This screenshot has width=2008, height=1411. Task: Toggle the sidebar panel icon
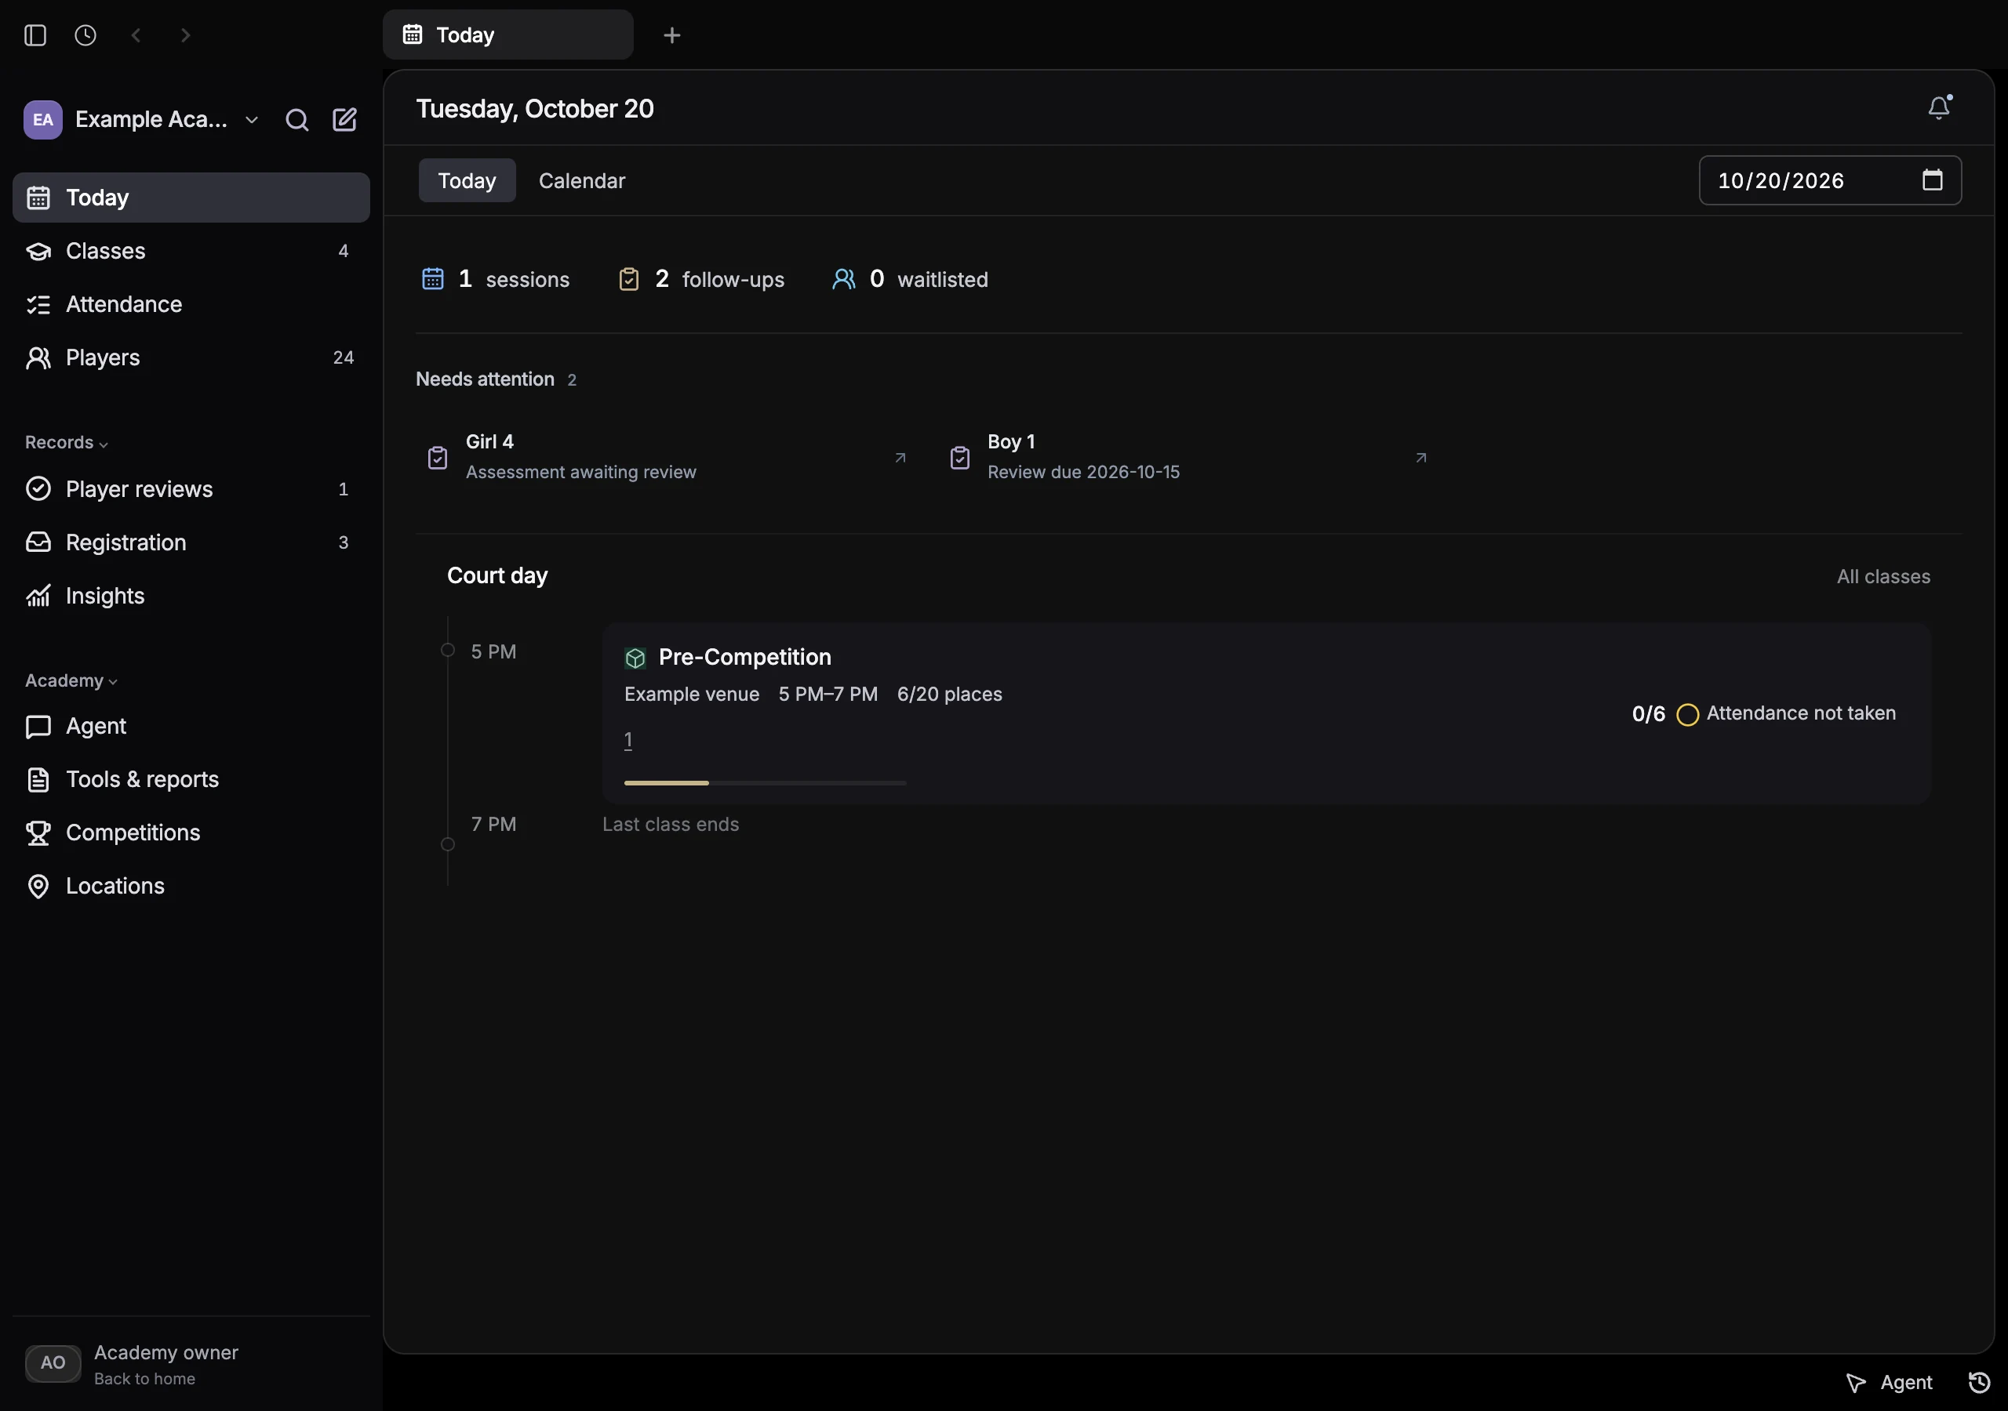click(35, 35)
